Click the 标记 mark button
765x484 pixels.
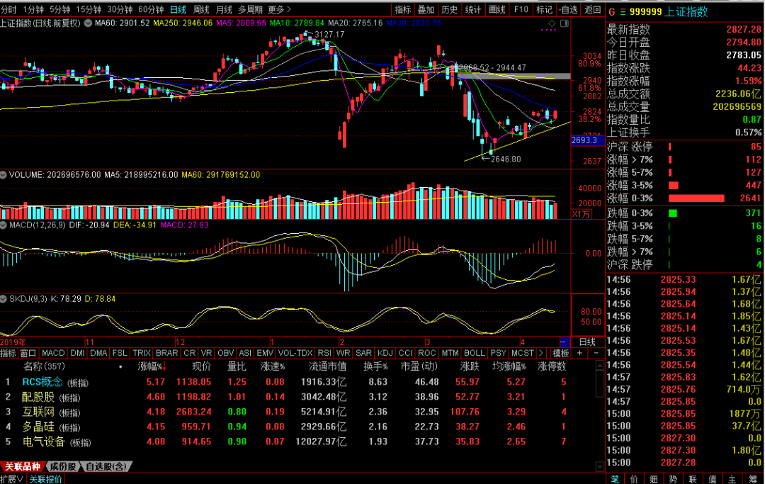tap(545, 9)
